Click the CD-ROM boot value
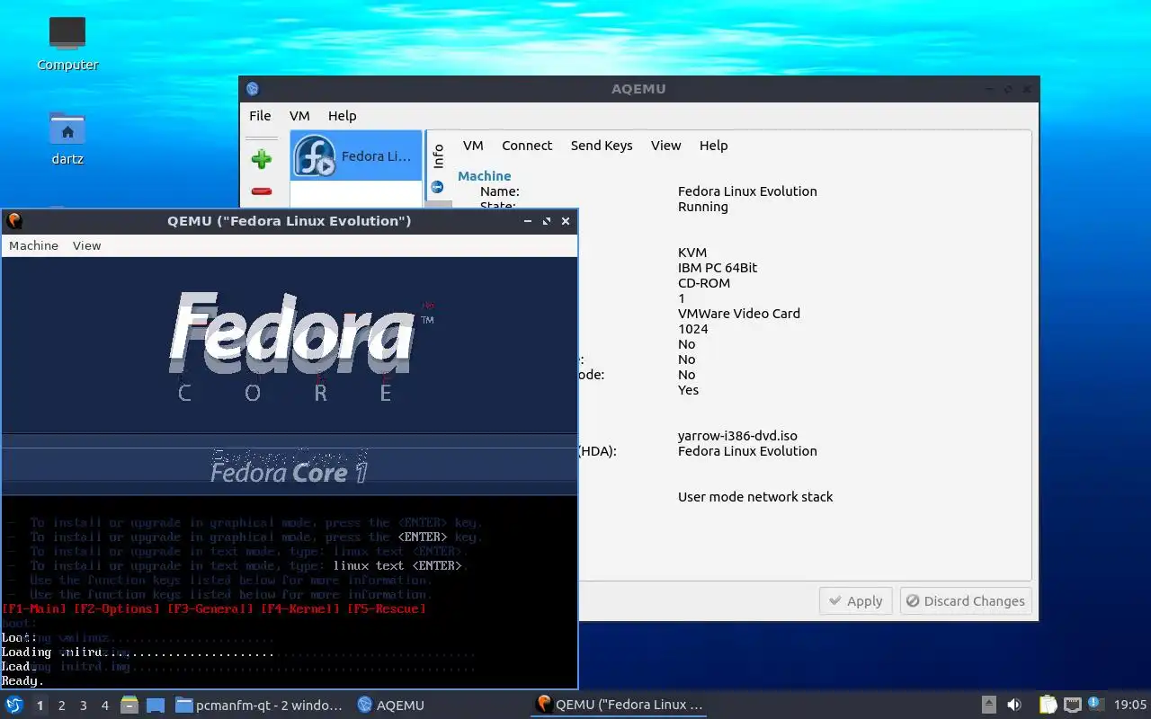The image size is (1151, 719). pyautogui.click(x=704, y=283)
